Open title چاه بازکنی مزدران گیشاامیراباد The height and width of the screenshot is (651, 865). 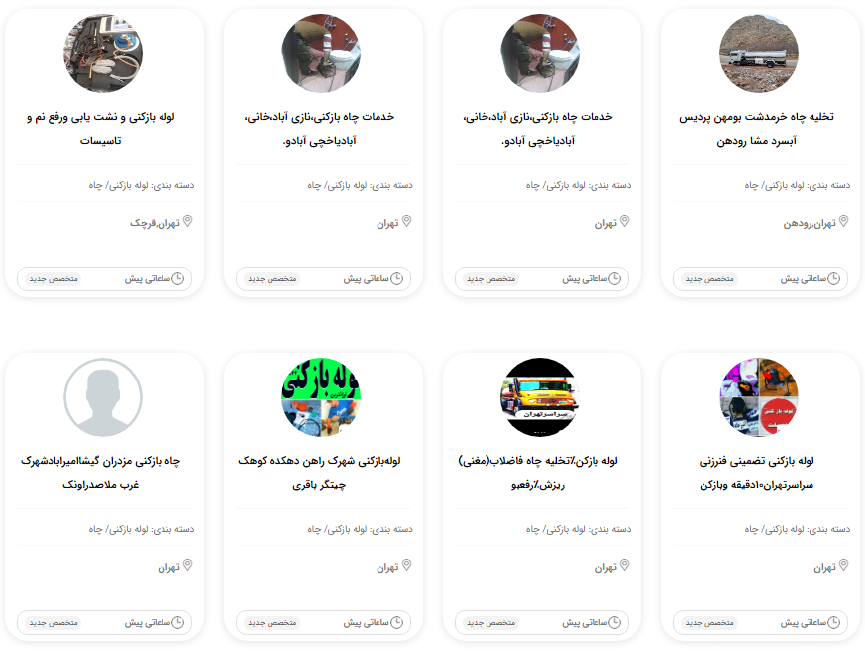100,473
